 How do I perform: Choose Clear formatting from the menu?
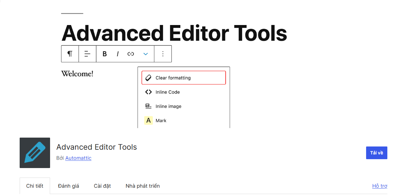coord(173,77)
